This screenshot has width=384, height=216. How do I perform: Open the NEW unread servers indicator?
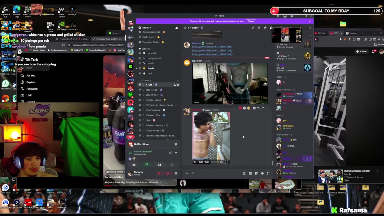tap(130, 137)
